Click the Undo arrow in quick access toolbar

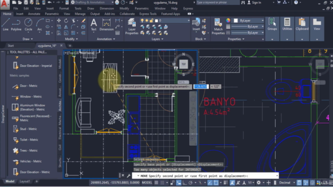(49, 2)
